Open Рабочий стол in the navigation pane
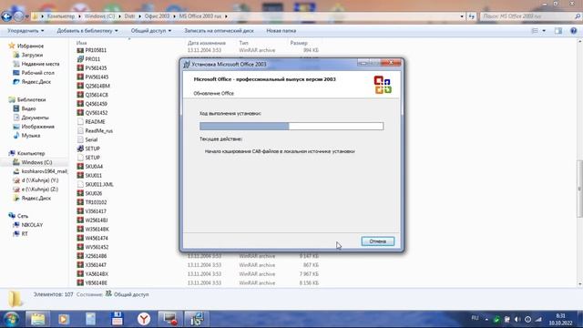Viewport: 583px width, 328px height. [x=37, y=73]
